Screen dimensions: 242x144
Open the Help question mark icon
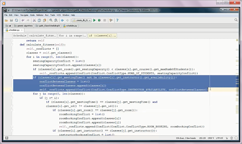pos(117,20)
